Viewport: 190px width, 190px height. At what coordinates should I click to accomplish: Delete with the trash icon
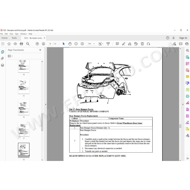coord(142,44)
